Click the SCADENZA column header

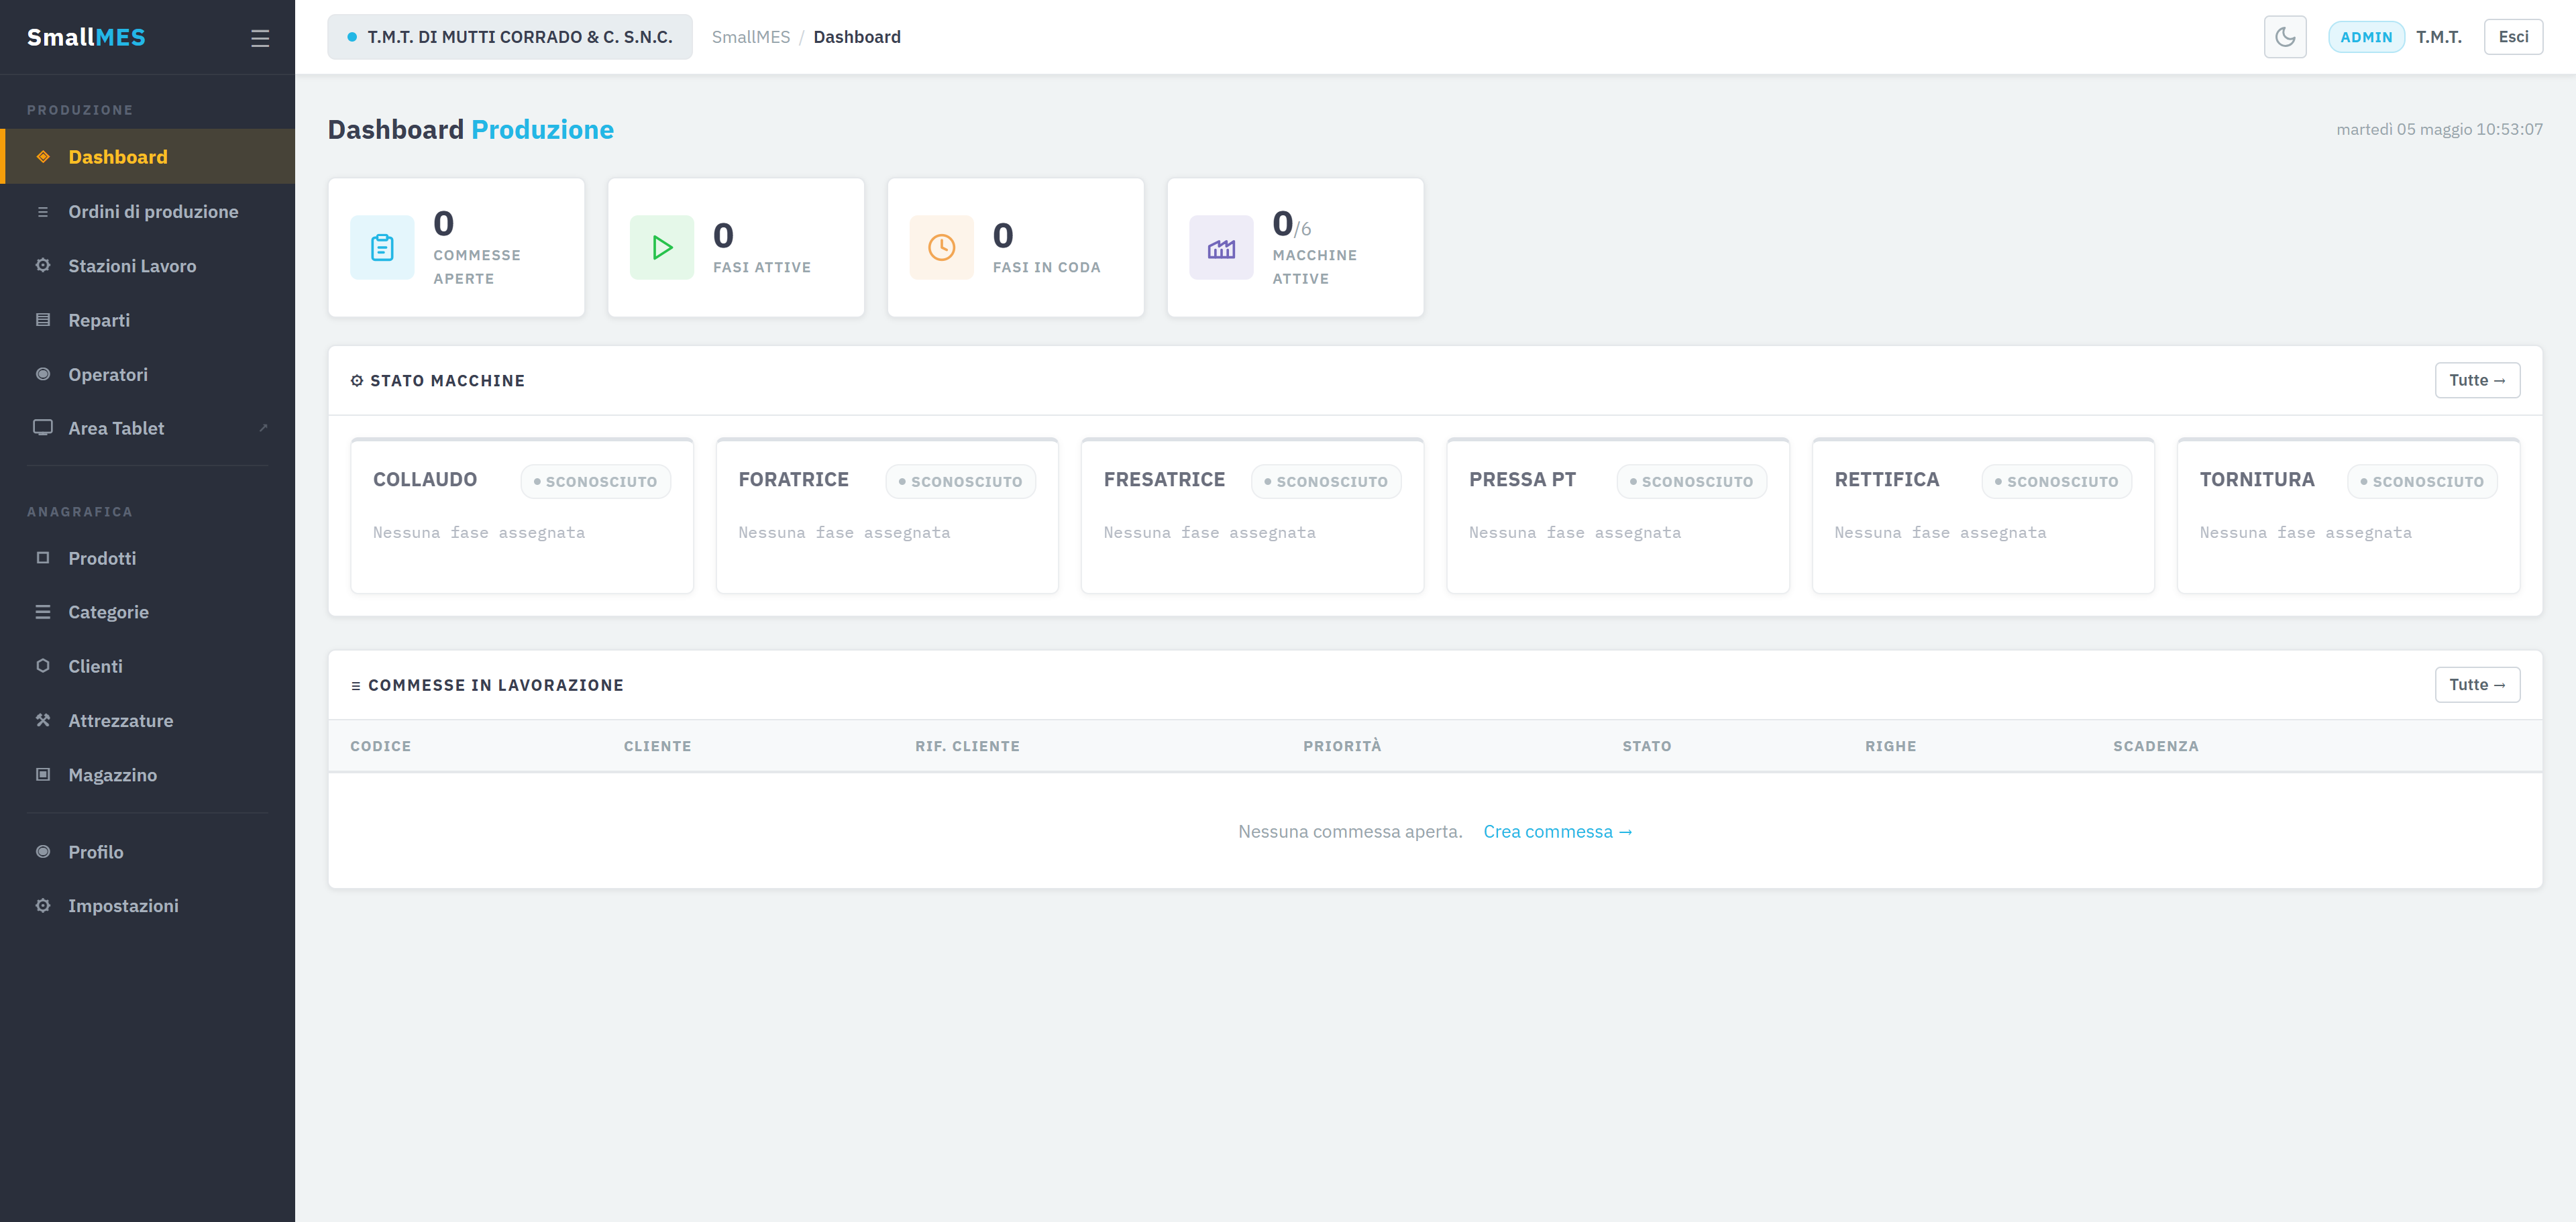2156,746
